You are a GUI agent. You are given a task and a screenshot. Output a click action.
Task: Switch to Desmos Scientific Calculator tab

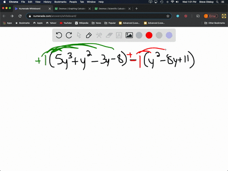113,9
